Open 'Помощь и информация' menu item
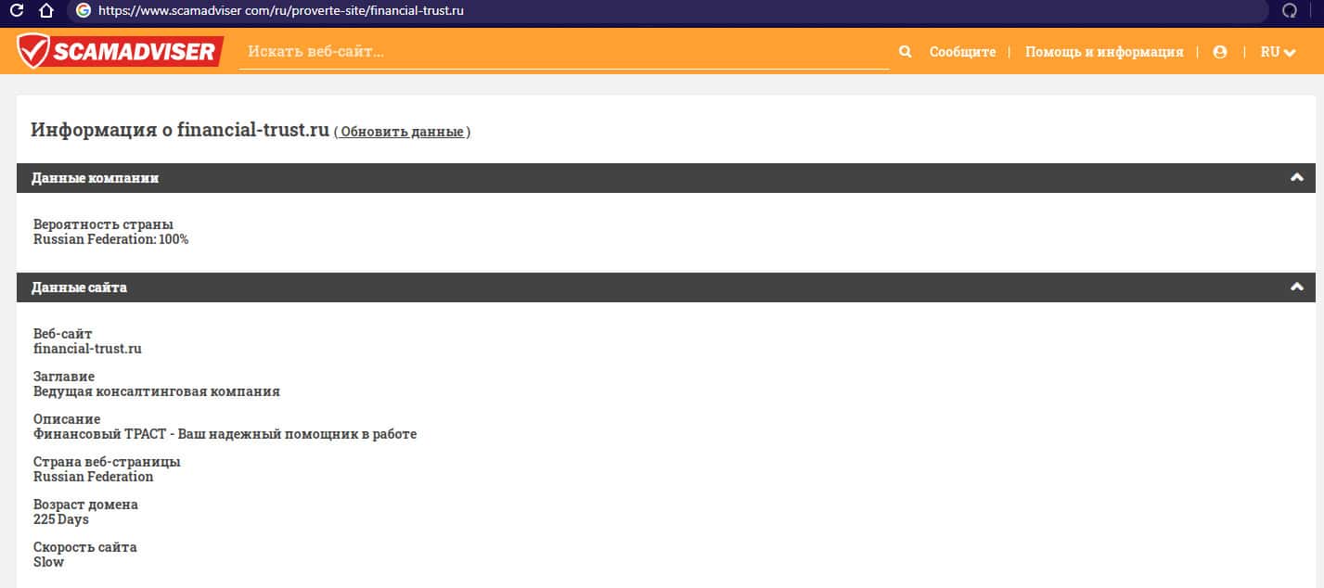 tap(1104, 52)
